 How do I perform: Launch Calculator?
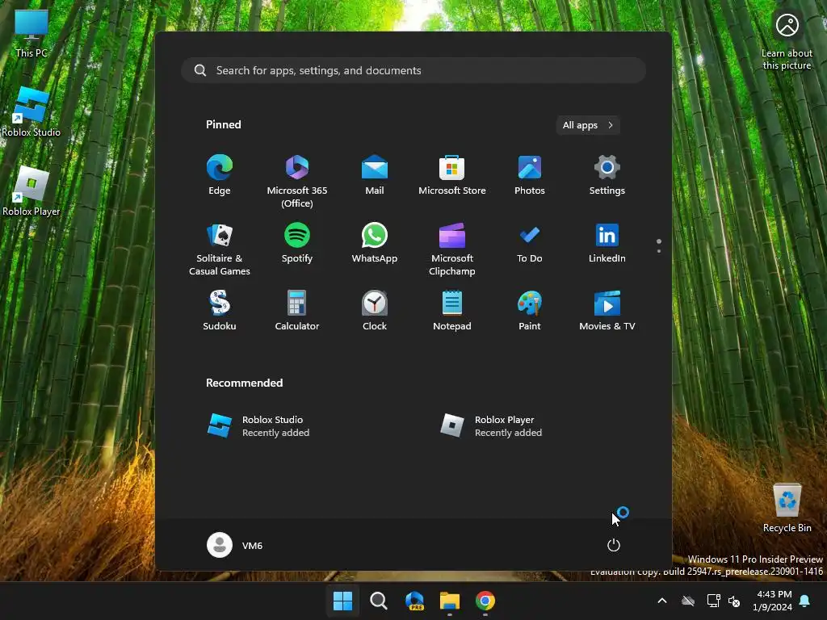(x=297, y=311)
